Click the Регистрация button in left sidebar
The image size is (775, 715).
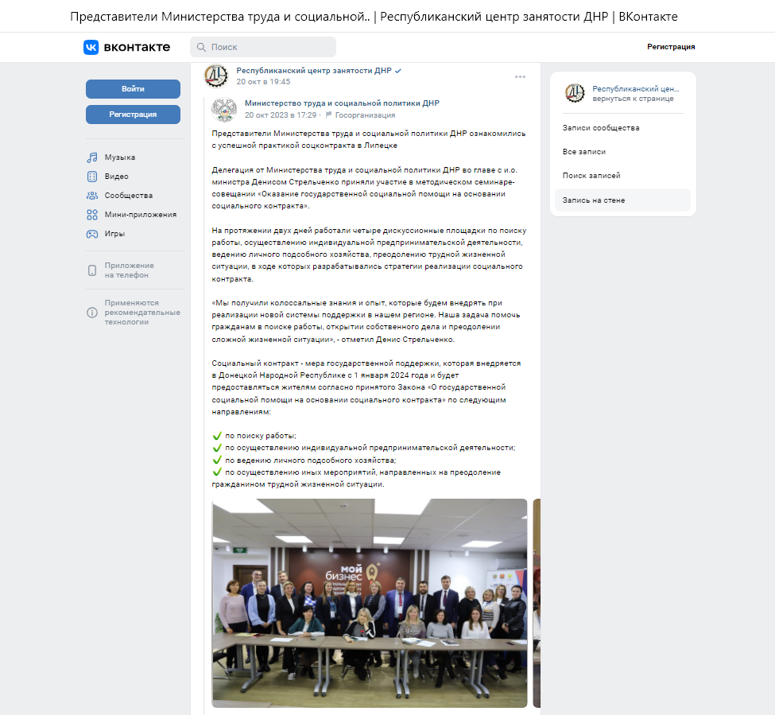coord(133,115)
